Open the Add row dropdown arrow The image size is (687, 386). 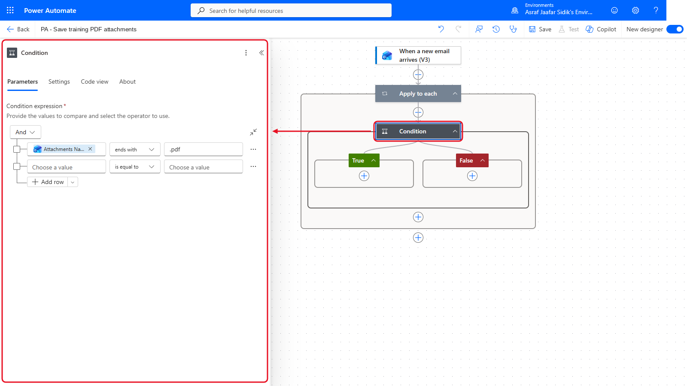[73, 182]
